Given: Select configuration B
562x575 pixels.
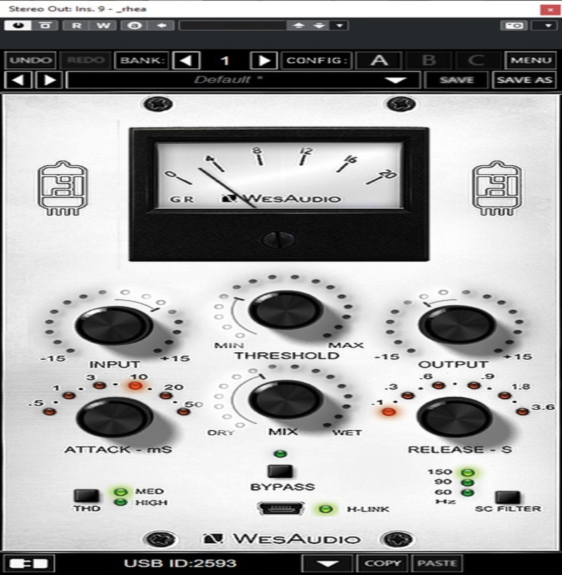Looking at the screenshot, I should pyautogui.click(x=429, y=60).
